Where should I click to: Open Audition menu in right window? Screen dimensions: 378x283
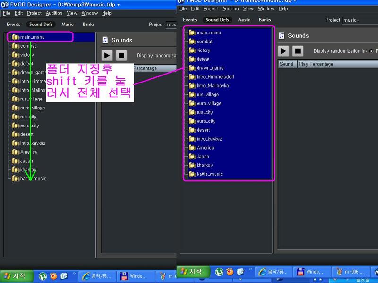pyautogui.click(x=231, y=9)
